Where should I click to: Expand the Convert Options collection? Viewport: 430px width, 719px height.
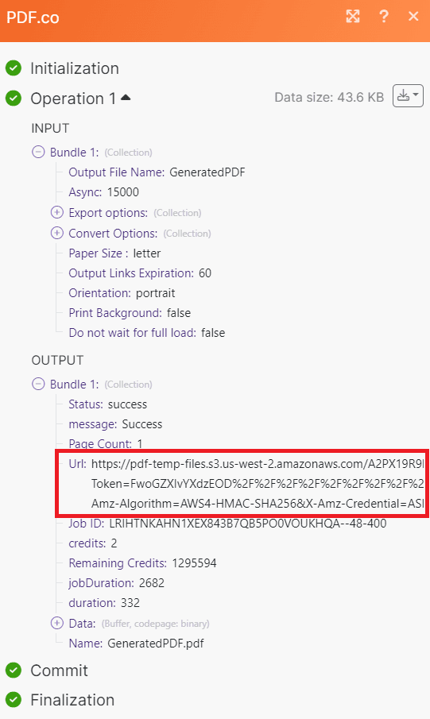pos(57,233)
